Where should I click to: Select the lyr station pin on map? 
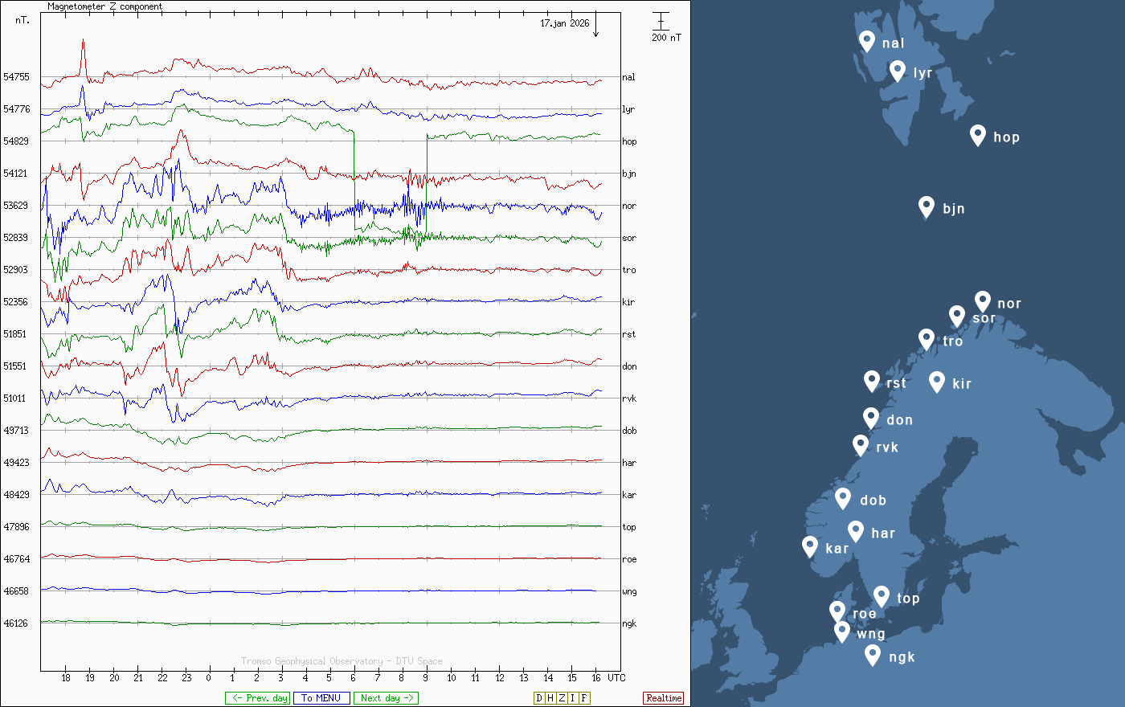point(898,71)
